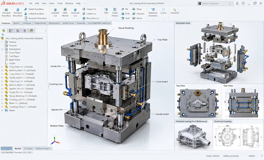Viewport: 264px width, 160px height.
Task: Select the Rib tool
Action: (125, 9)
